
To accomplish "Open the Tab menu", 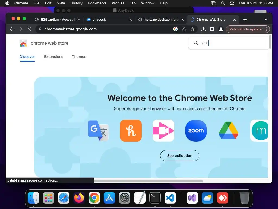I will click(x=132, y=3).
